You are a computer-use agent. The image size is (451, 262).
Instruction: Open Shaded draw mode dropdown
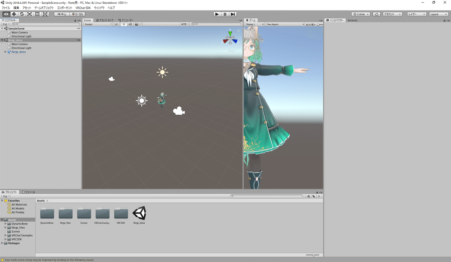tap(98, 24)
